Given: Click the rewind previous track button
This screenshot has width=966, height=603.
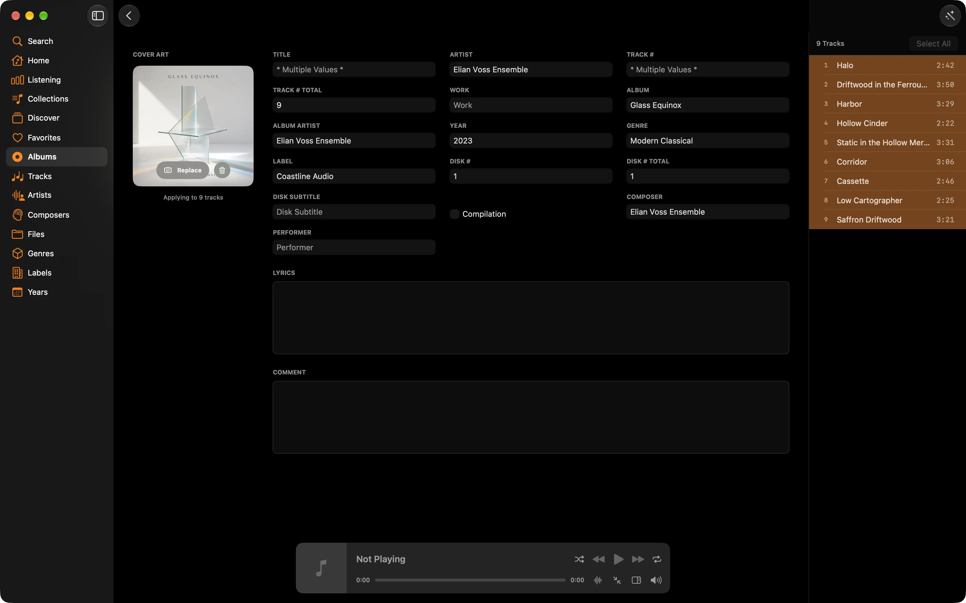Looking at the screenshot, I should (598, 559).
